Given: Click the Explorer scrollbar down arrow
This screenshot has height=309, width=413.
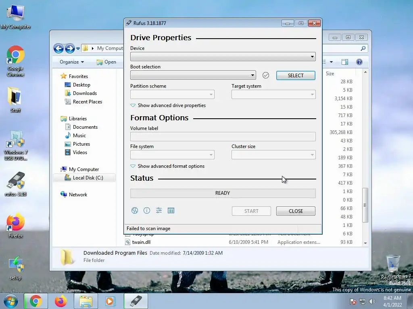Looking at the screenshot, I should tap(365, 243).
